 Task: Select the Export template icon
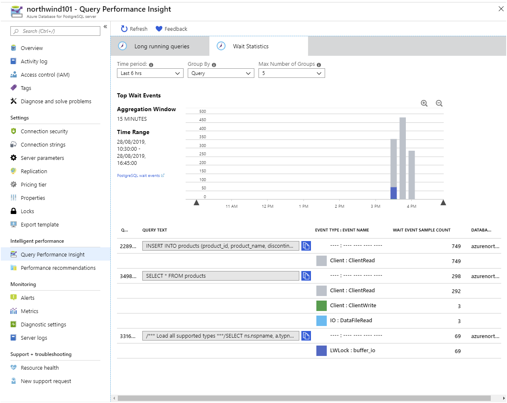14,224
